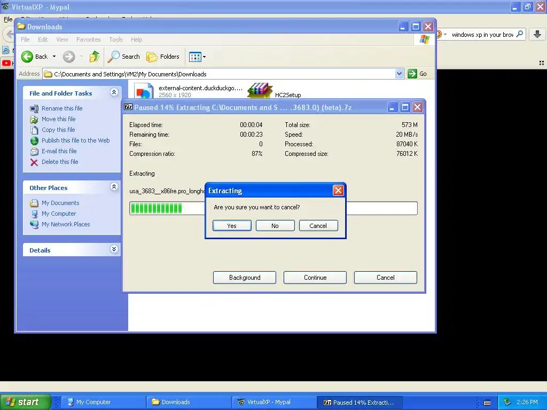This screenshot has height=410, width=547.
Task: Click the Mypal browser File menu
Action: [8, 19]
